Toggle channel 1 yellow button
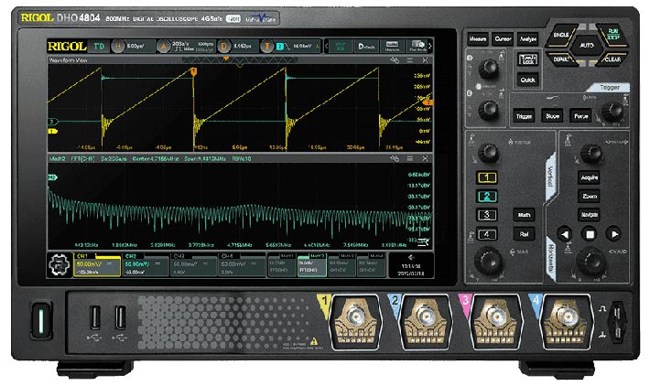Screen dimensions: 650x386 coord(490,177)
